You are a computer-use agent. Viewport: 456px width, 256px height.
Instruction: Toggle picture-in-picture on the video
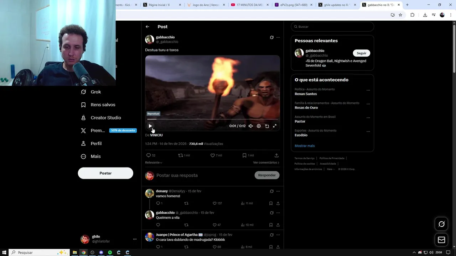tap(267, 126)
